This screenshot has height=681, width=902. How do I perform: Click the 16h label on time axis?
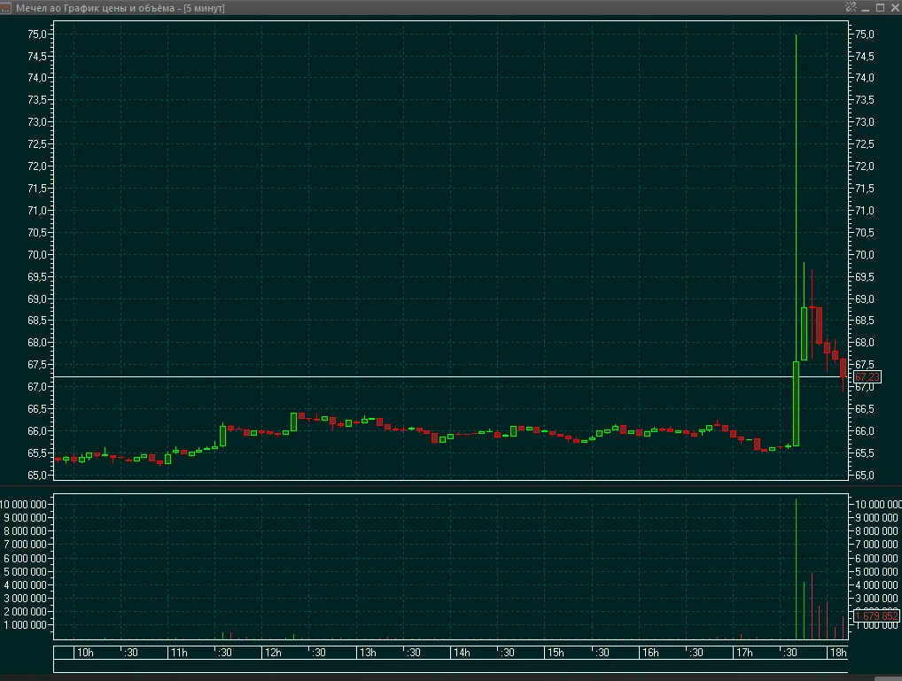[x=650, y=653]
